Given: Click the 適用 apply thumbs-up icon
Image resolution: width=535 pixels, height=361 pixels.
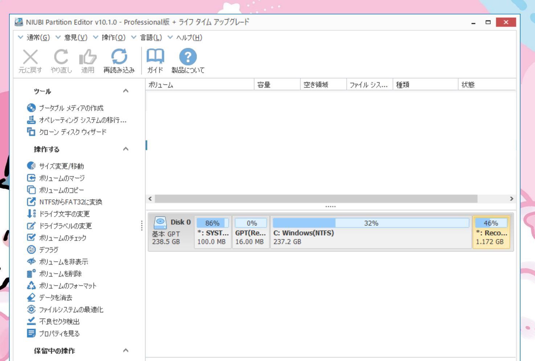Looking at the screenshot, I should [x=88, y=57].
